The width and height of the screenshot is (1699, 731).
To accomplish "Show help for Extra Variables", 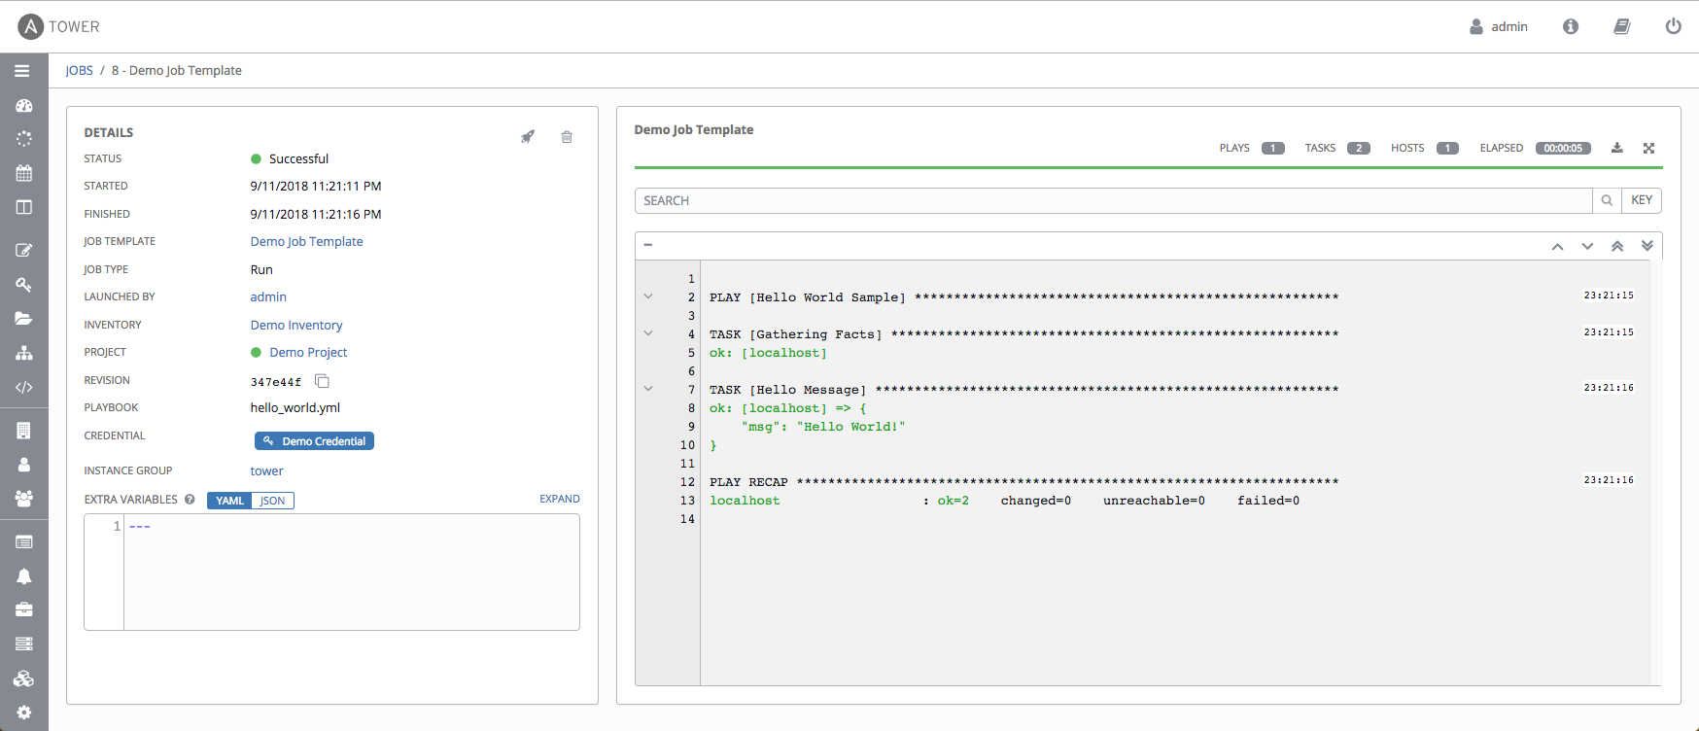I will [x=190, y=500].
